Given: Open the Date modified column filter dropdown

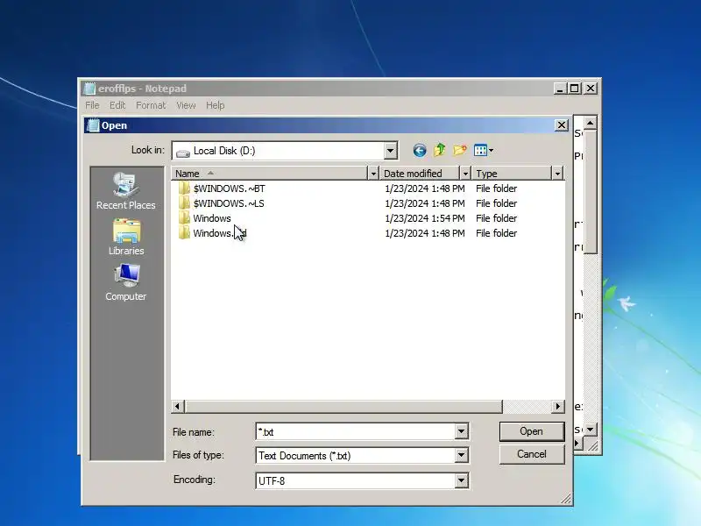Looking at the screenshot, I should click(x=465, y=174).
